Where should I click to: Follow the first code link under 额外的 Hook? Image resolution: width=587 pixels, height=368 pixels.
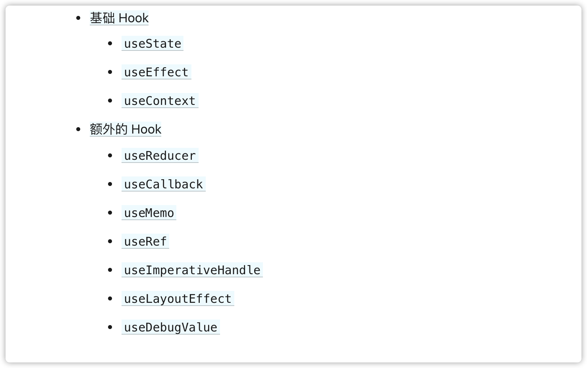[160, 155]
